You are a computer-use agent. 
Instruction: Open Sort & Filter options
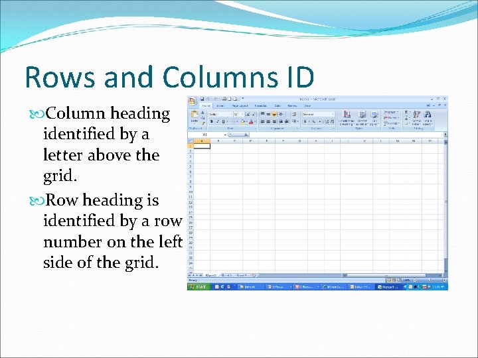click(x=417, y=117)
